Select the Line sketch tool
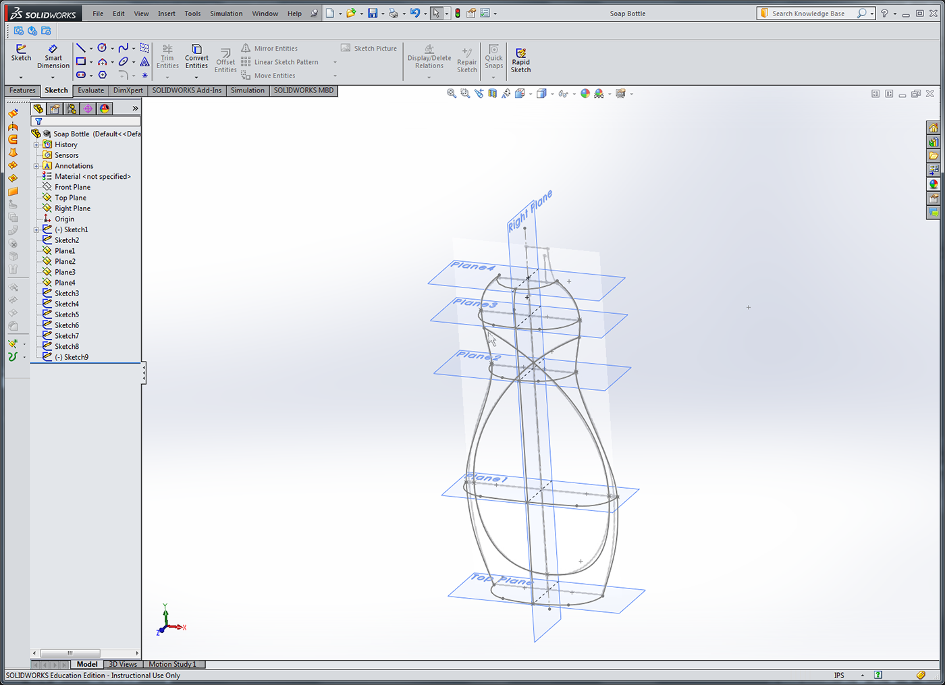Image resolution: width=945 pixels, height=685 pixels. coord(80,48)
